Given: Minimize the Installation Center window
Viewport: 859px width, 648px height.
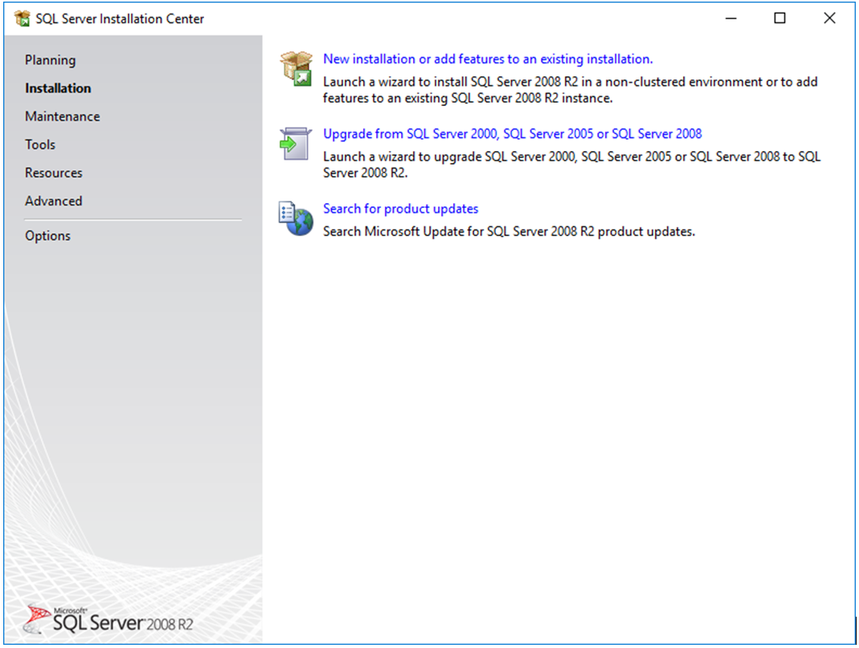Looking at the screenshot, I should (x=730, y=18).
